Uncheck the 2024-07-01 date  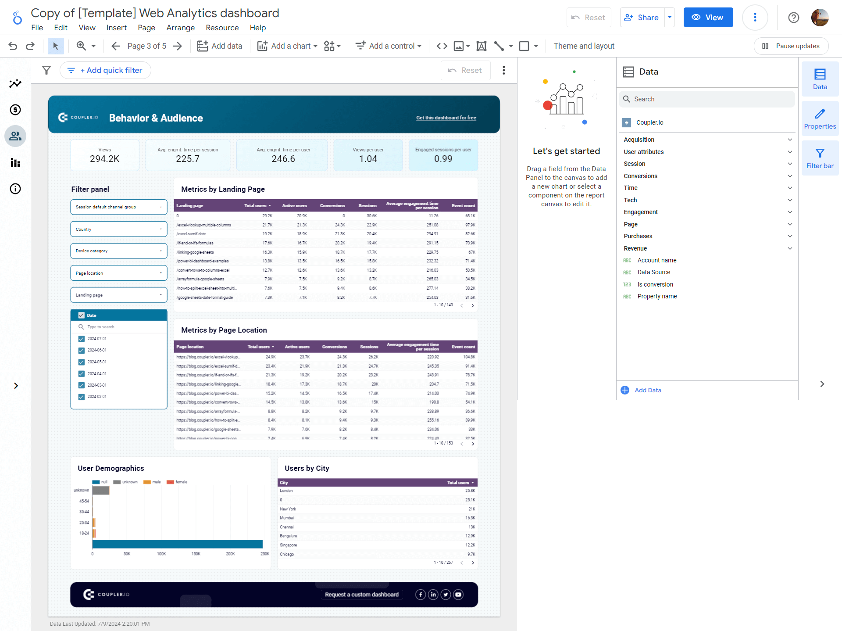coord(81,339)
